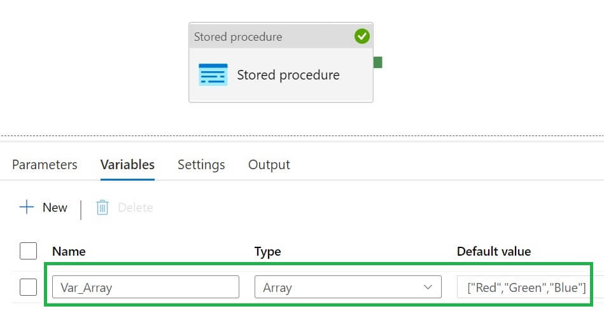
Task: Select the Variables tab
Action: click(x=127, y=165)
